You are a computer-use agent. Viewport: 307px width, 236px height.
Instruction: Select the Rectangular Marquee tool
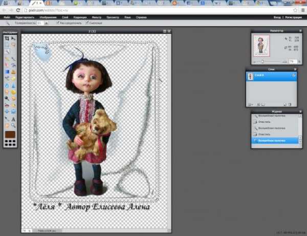tap(6, 45)
